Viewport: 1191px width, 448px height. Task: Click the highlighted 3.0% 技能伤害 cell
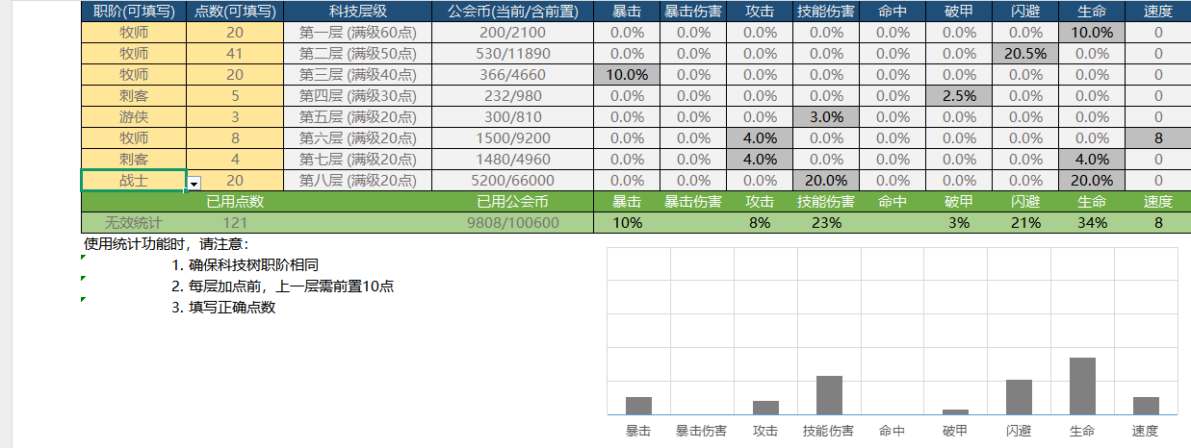(x=826, y=116)
